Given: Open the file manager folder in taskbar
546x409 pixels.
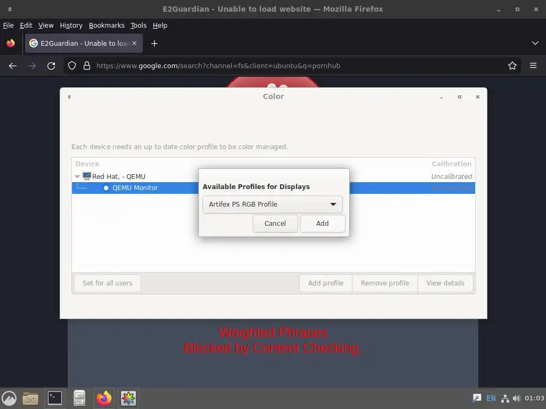Looking at the screenshot, I should (x=30, y=398).
